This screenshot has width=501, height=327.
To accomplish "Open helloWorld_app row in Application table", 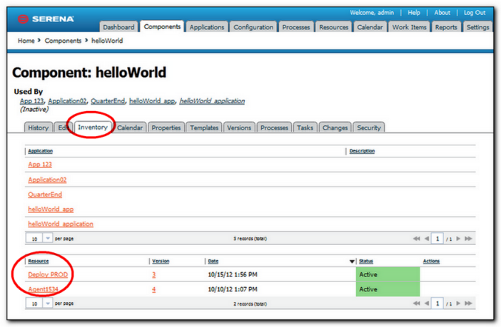I will point(51,209).
